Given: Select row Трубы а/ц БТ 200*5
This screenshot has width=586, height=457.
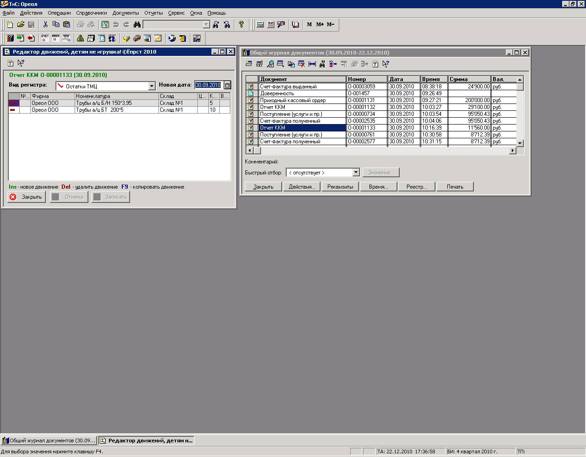Looking at the screenshot, I should point(119,110).
